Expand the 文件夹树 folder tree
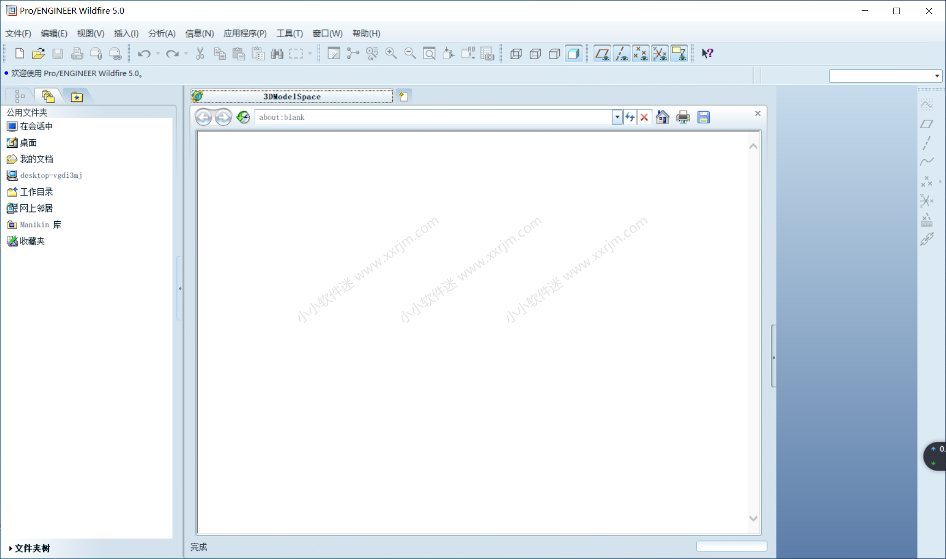The width and height of the screenshot is (946, 559). pyautogui.click(x=30, y=548)
